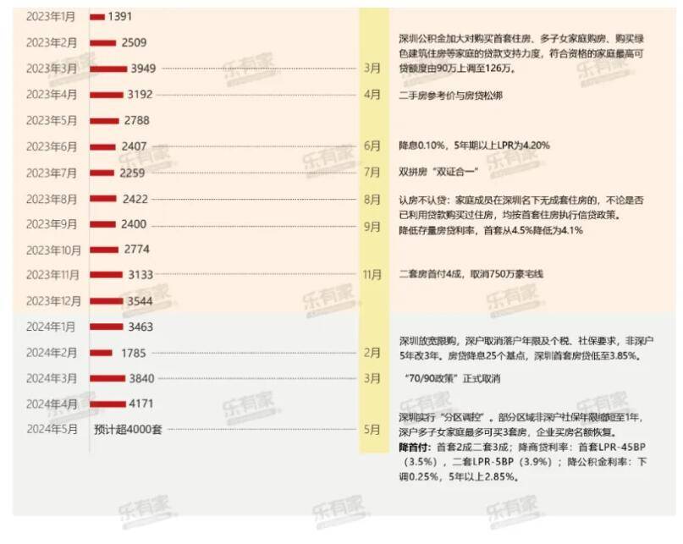
Task: Click the 双拼房“双证合一” policy note
Action: (438, 172)
